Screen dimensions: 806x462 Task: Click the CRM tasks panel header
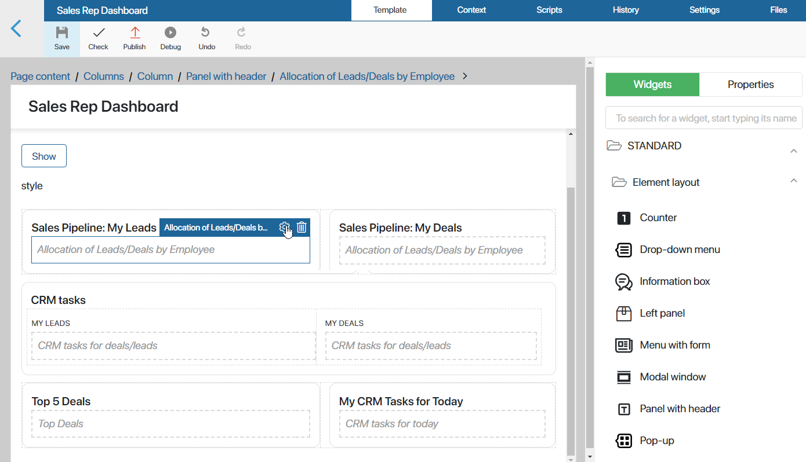[58, 300]
